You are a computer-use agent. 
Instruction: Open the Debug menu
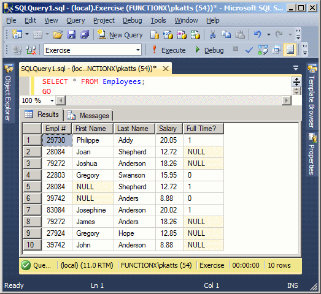tap(132, 20)
